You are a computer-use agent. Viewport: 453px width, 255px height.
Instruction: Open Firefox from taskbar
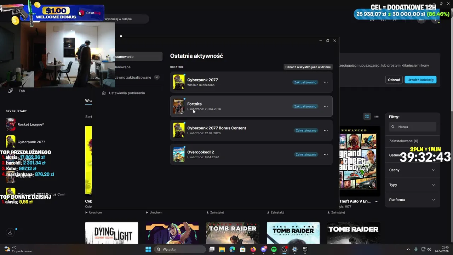(253, 249)
